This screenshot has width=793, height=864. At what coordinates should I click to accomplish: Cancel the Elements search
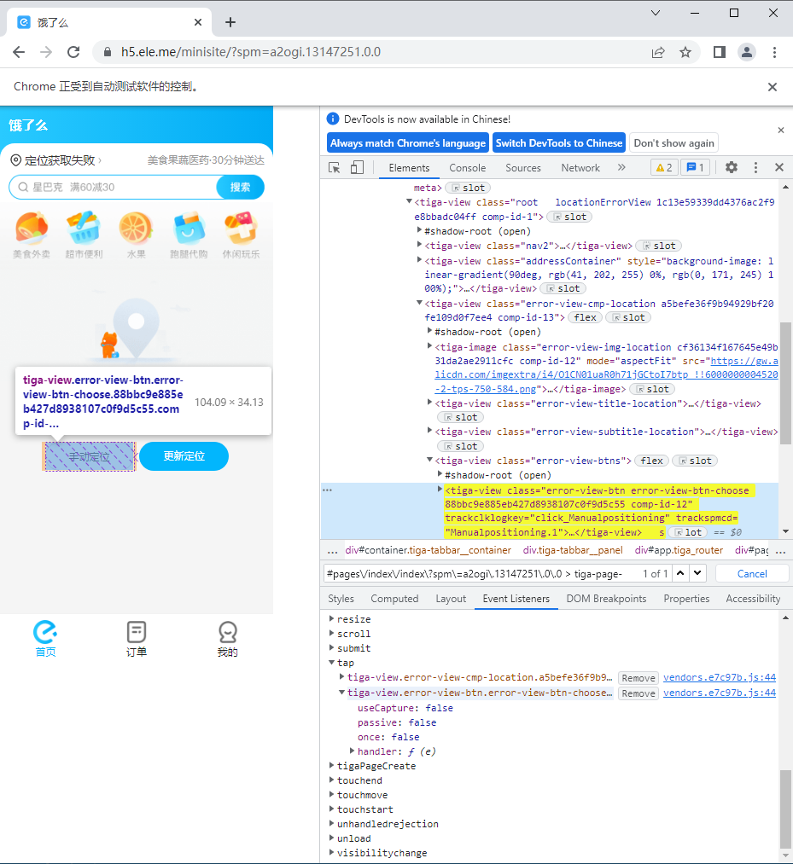(752, 574)
